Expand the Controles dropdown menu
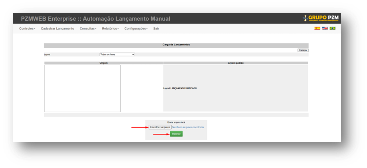The height and width of the screenshot is (168, 367). [x=27, y=29]
